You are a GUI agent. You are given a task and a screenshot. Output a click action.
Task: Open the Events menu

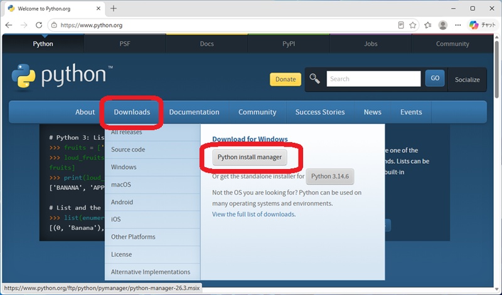[411, 112]
